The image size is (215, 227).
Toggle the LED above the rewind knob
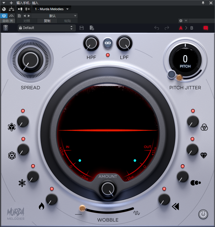tap(164, 189)
